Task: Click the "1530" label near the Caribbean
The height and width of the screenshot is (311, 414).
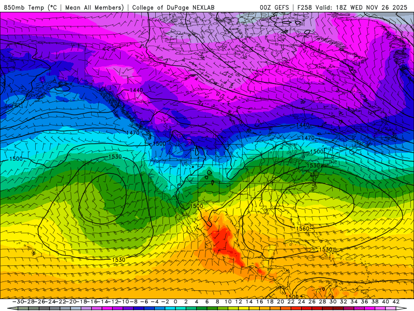Action: (x=326, y=249)
